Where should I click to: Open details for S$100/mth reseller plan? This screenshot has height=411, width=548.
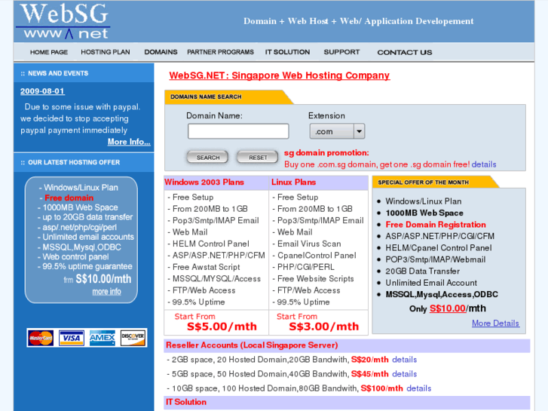pyautogui.click(x=419, y=388)
